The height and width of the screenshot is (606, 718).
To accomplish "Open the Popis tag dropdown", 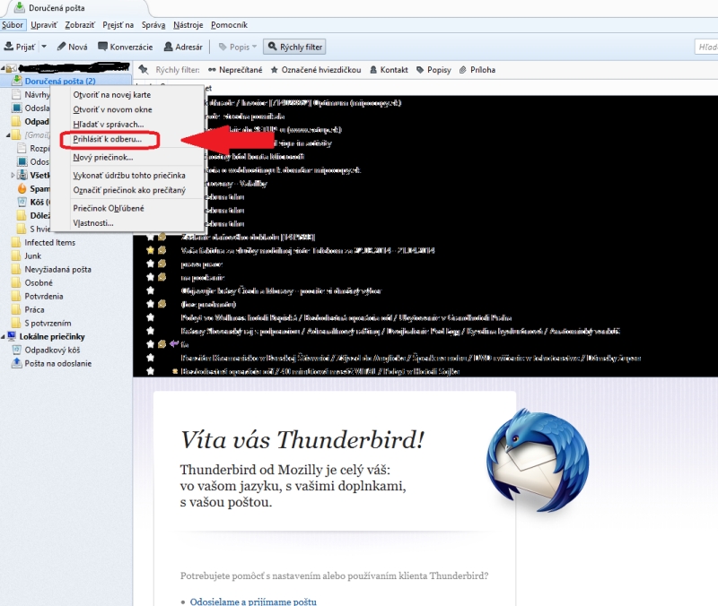I will tap(238, 47).
